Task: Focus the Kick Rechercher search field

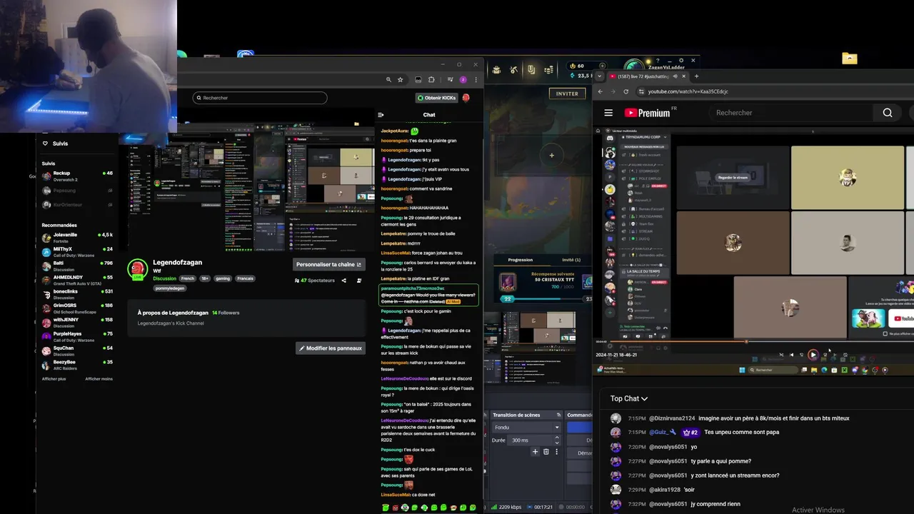Action: tap(260, 98)
